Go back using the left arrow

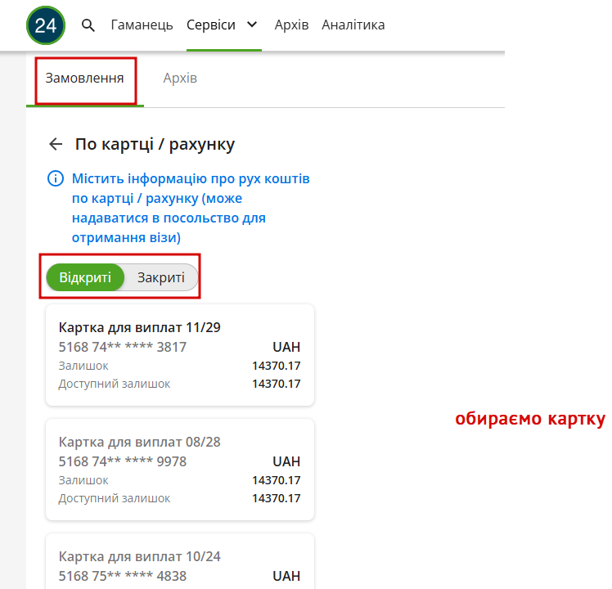coord(56,144)
